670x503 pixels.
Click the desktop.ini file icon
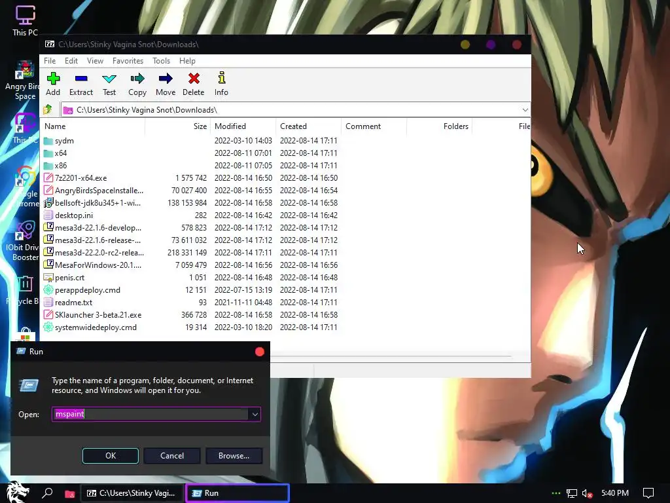(48, 215)
